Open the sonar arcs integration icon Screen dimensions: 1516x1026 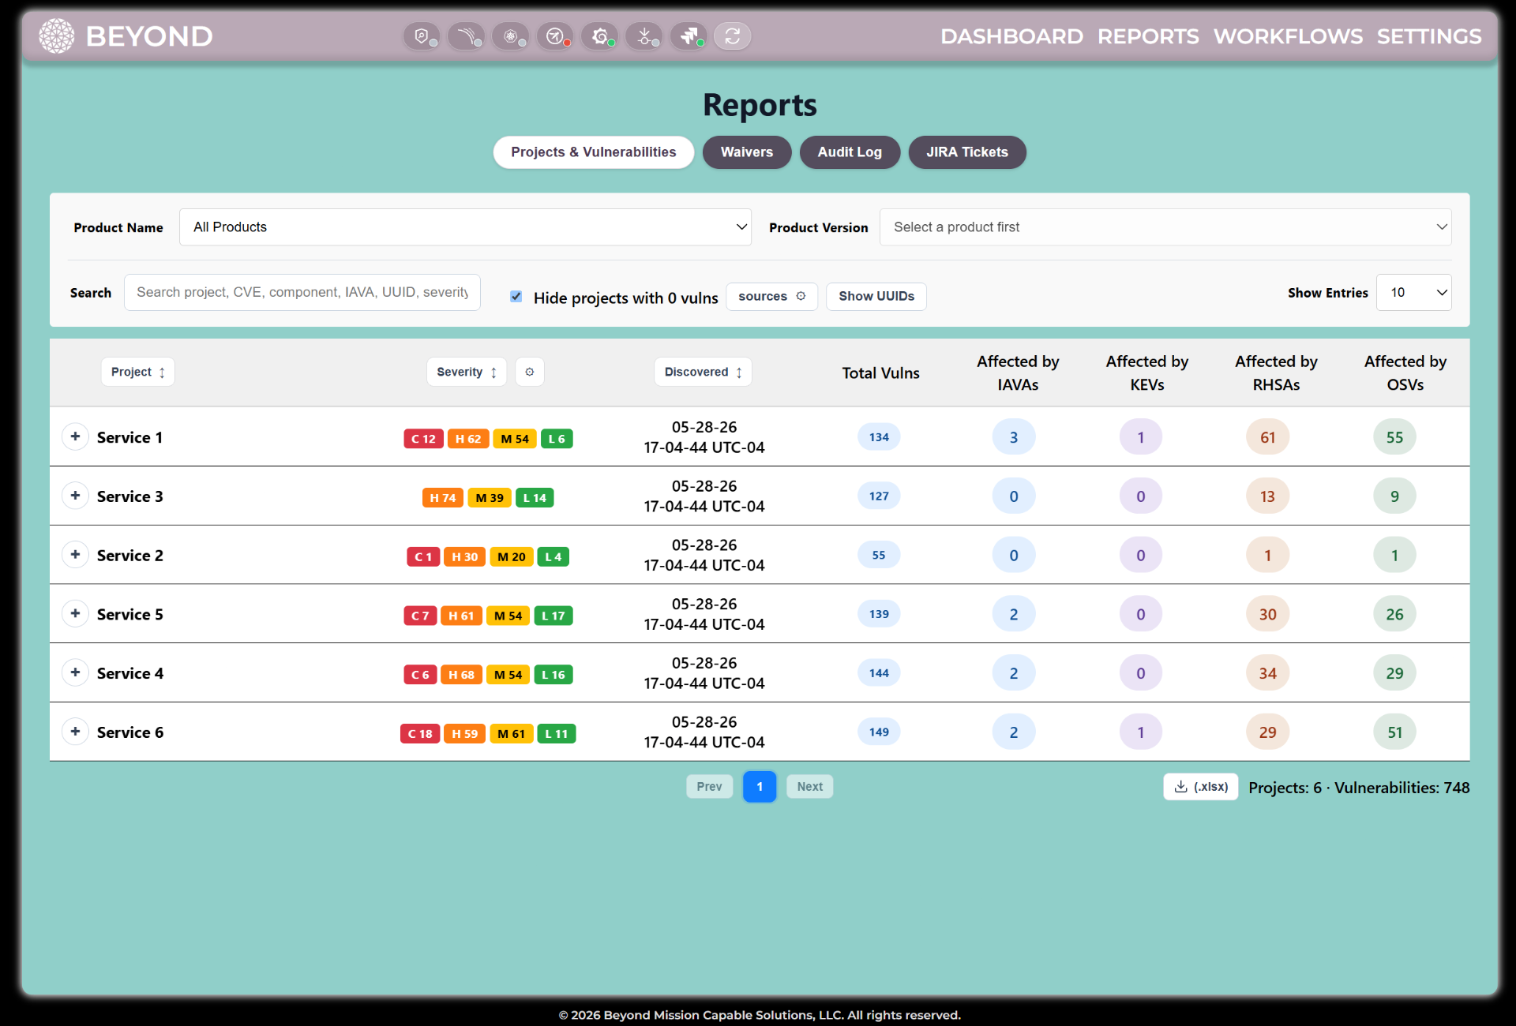[x=466, y=36]
